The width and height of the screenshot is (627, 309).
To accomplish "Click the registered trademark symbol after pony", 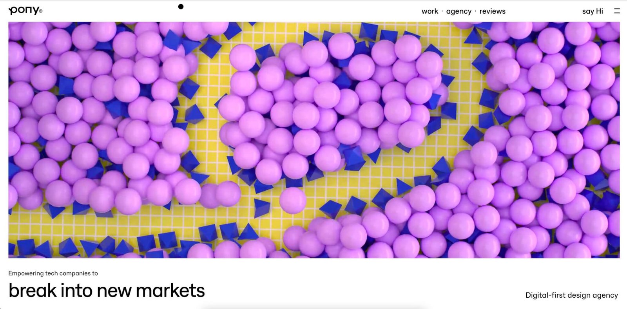I will (41, 11).
